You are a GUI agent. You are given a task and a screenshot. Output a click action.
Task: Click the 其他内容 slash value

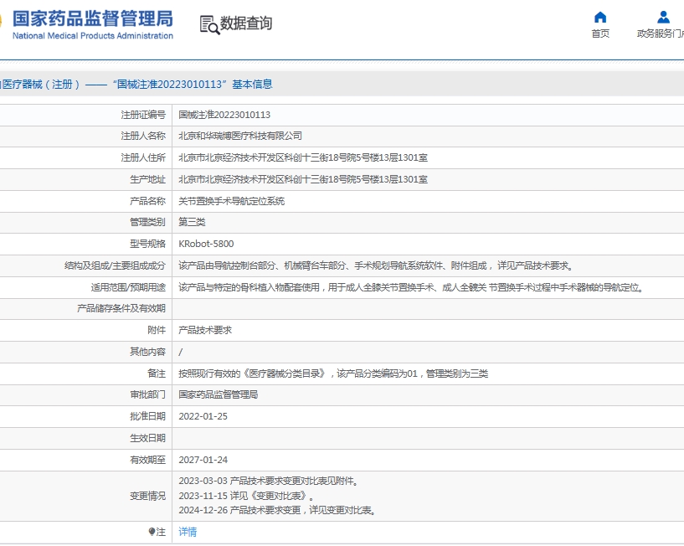[x=181, y=352]
